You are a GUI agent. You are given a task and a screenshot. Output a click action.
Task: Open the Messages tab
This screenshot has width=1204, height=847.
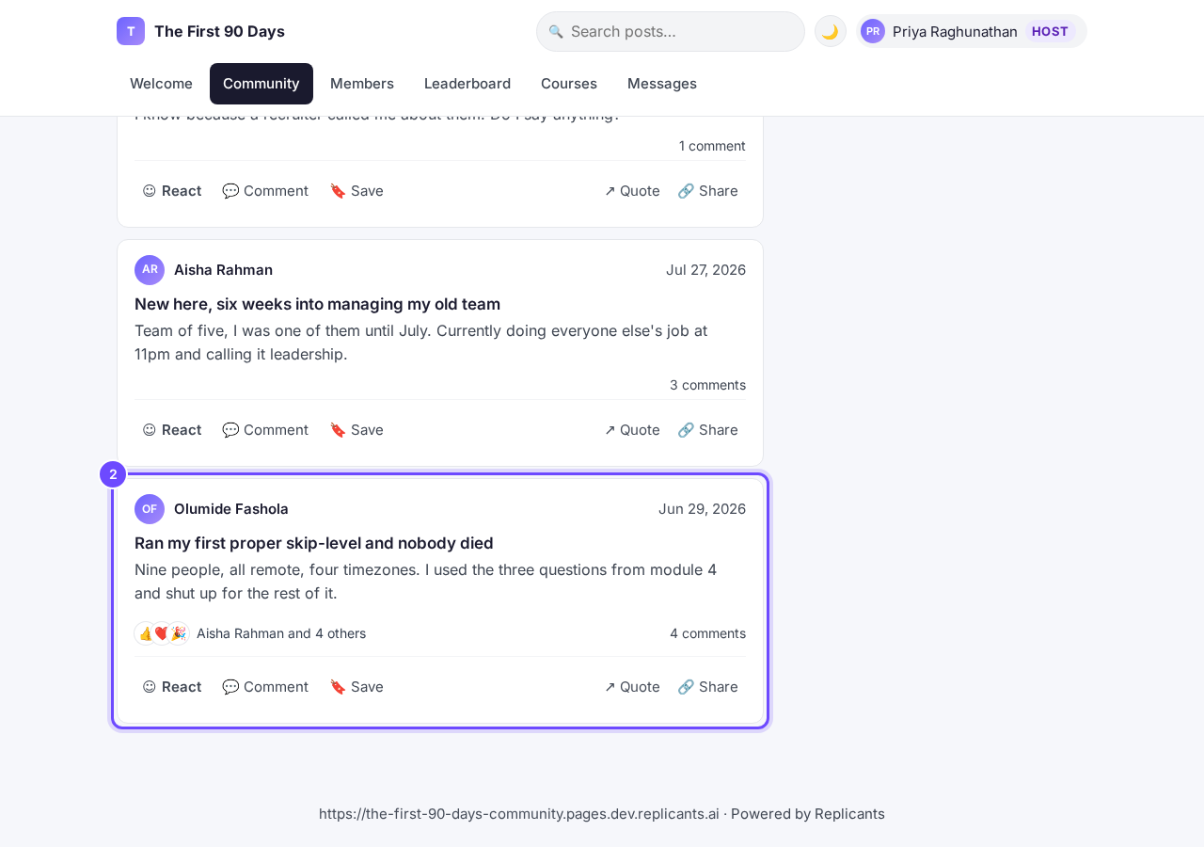662,84
